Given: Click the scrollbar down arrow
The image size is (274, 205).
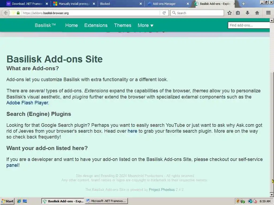Looking at the screenshot, I should pos(272,195).
